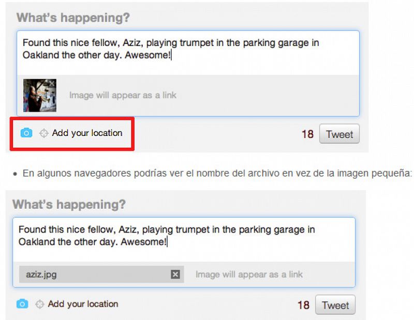Click 'Image will appear as a link' beside thumbnail
The height and width of the screenshot is (320, 414).
click(x=123, y=95)
